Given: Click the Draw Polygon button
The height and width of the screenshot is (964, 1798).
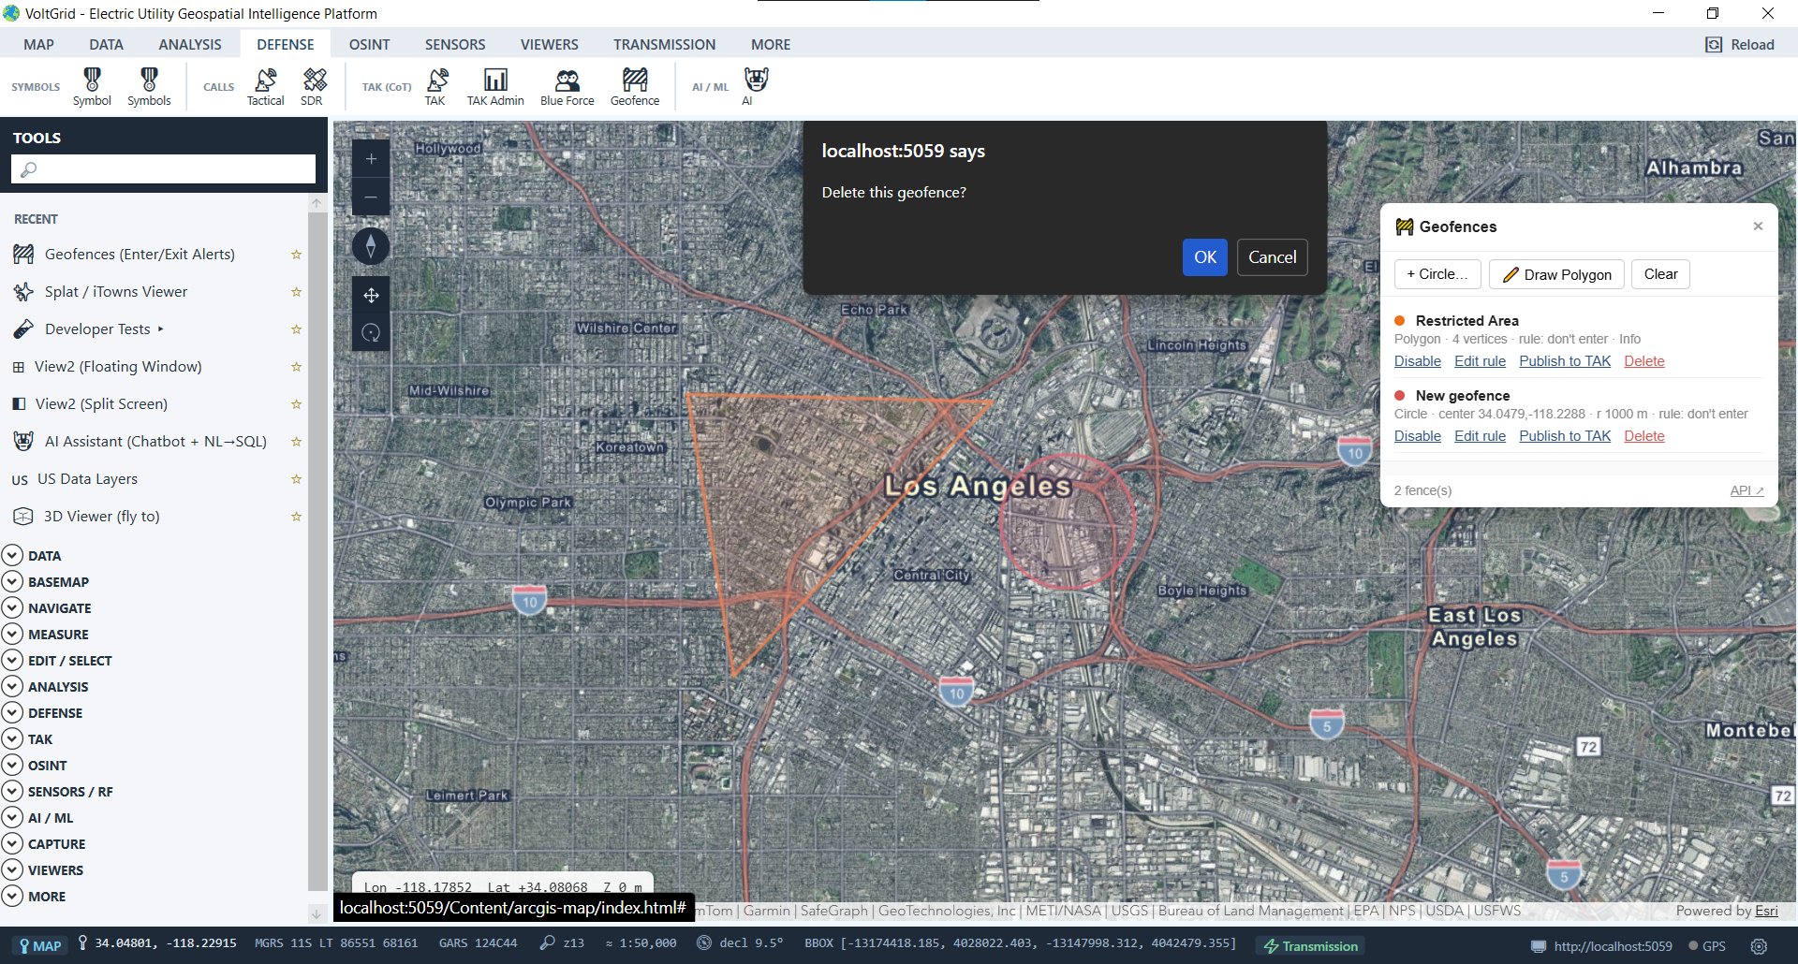Looking at the screenshot, I should pos(1556,274).
